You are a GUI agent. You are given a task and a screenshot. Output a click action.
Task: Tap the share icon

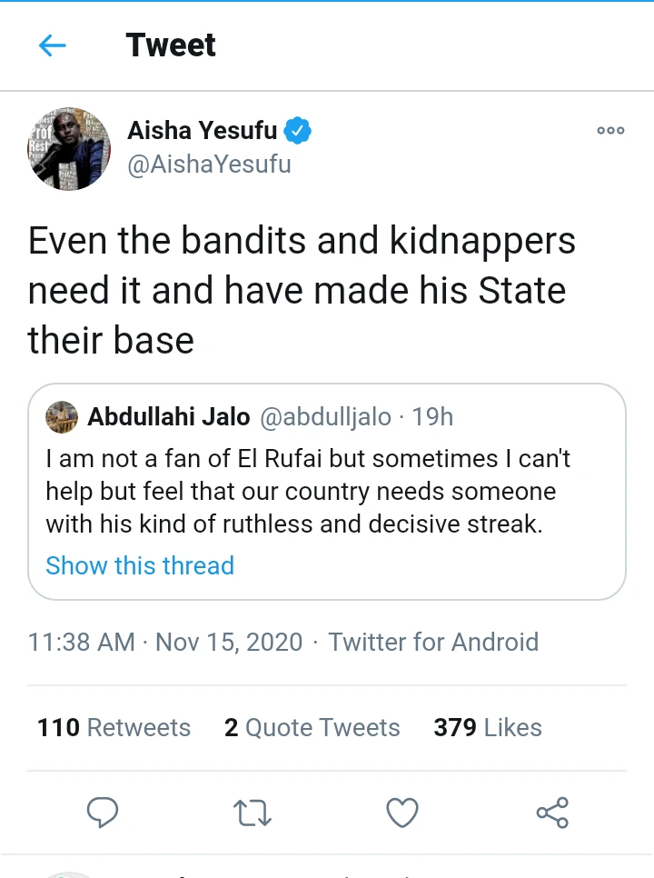pos(552,812)
